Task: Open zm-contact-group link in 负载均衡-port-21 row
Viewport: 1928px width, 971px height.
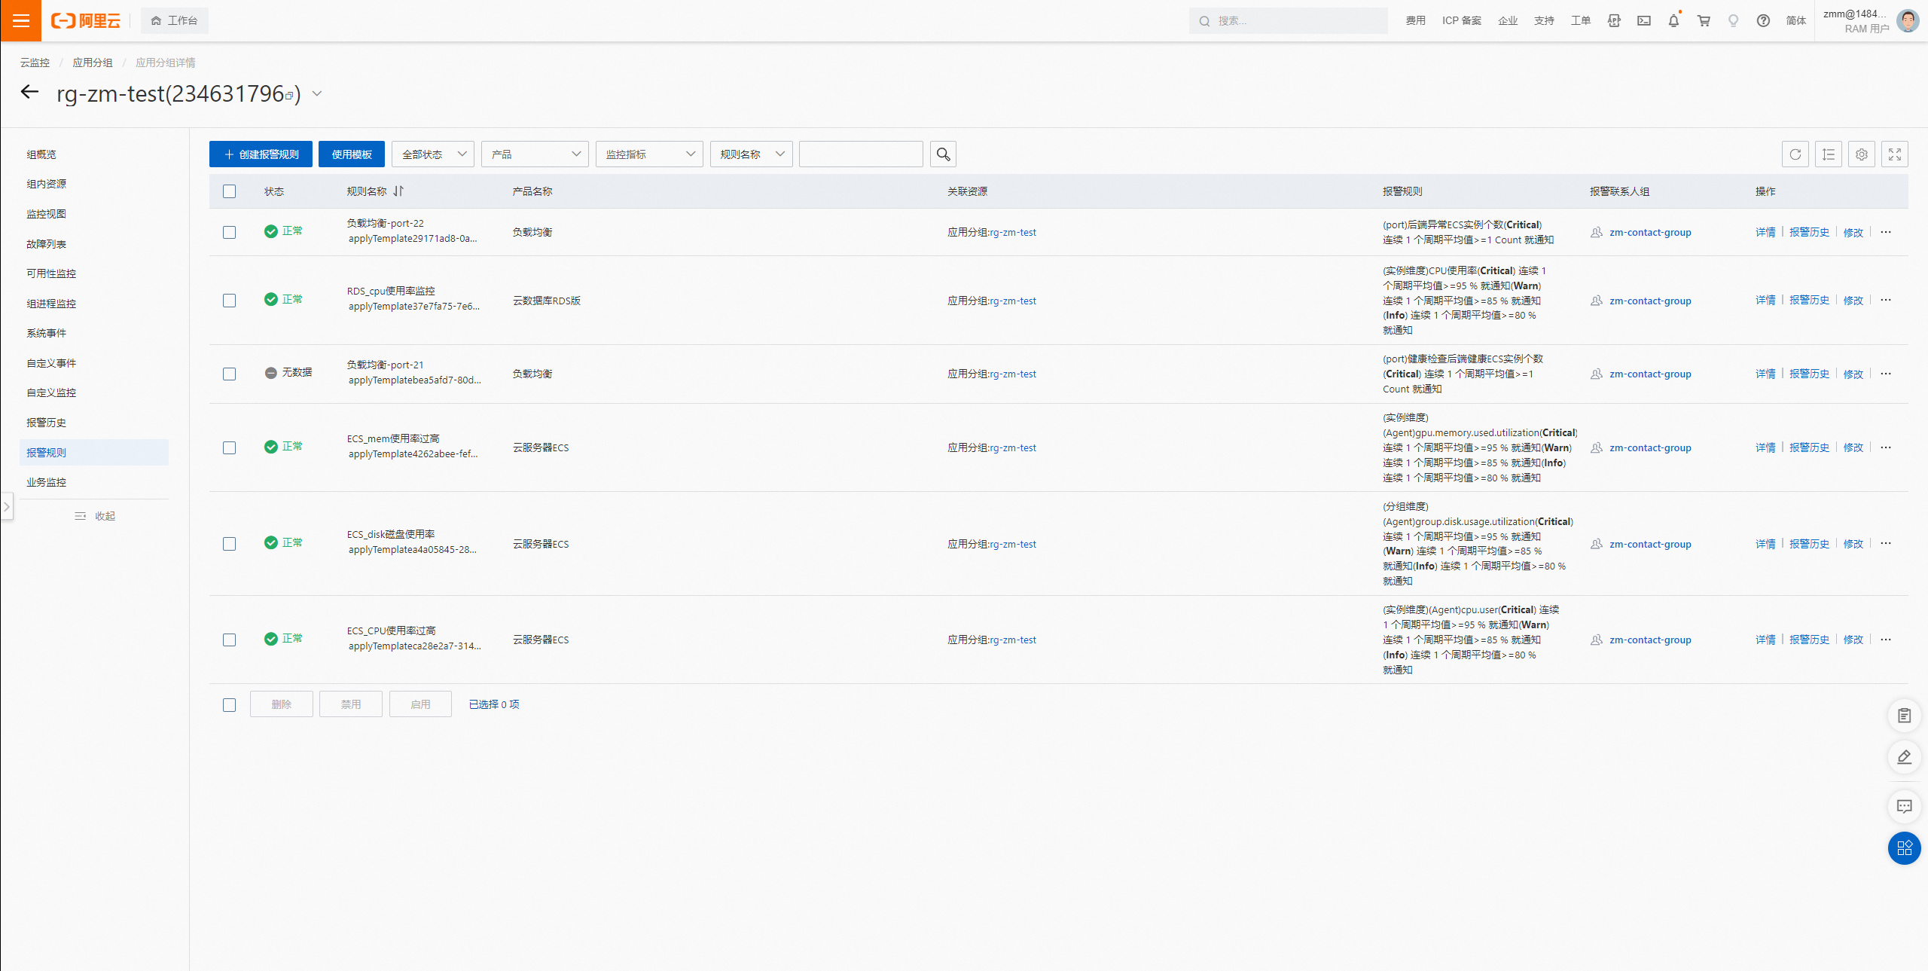Action: [1650, 374]
